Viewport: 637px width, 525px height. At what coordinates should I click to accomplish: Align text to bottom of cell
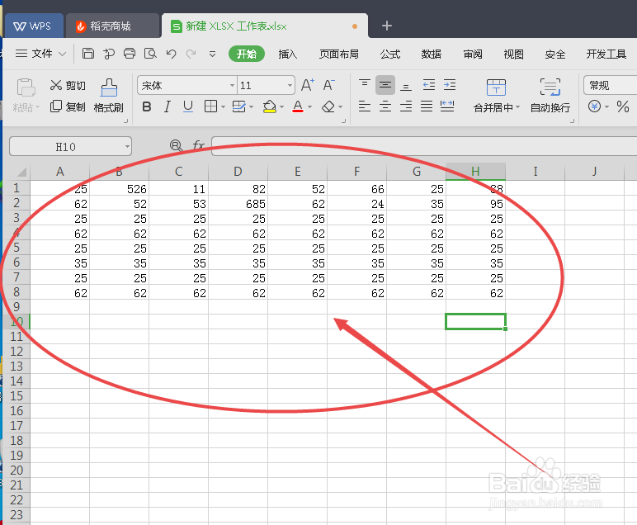[x=406, y=85]
